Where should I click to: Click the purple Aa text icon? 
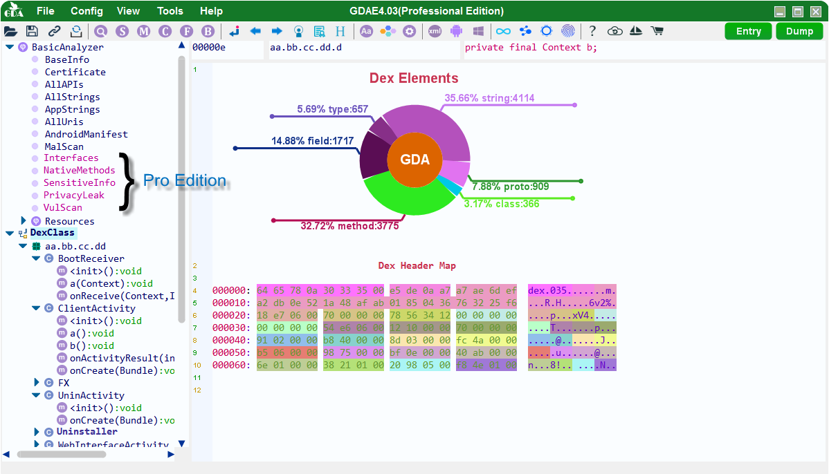(x=366, y=31)
